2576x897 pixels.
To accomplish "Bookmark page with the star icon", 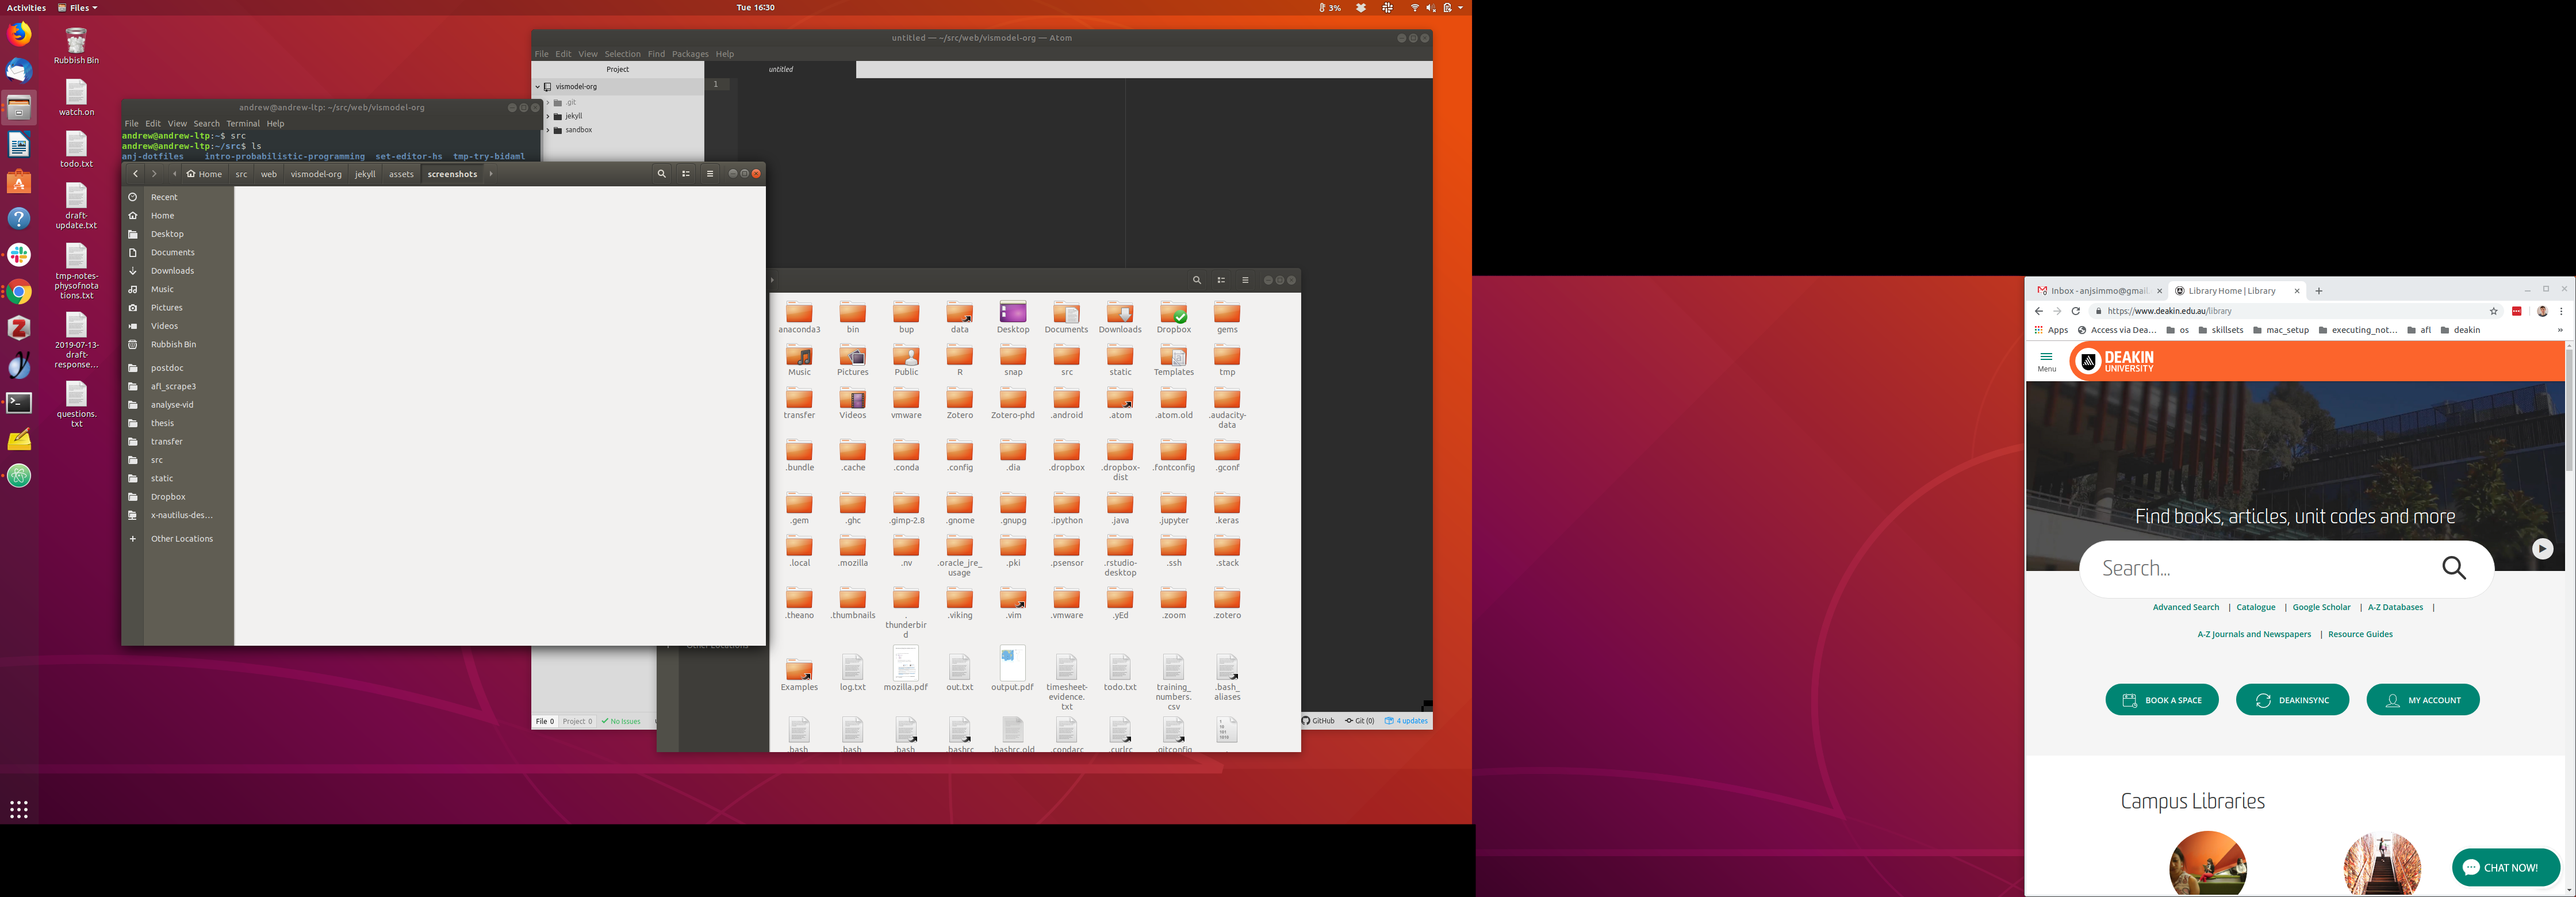I will [2494, 311].
